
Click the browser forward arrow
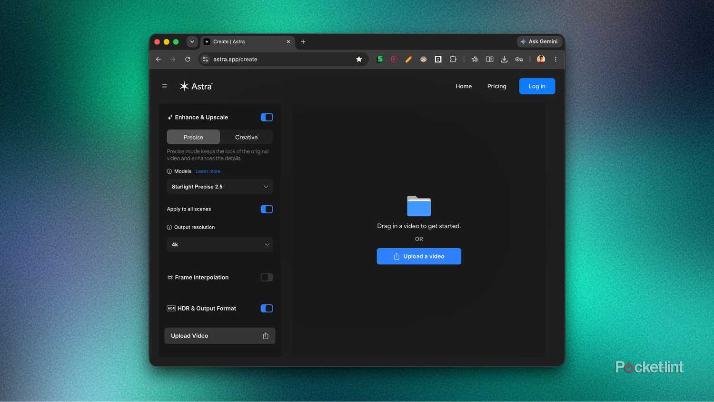[x=173, y=59]
